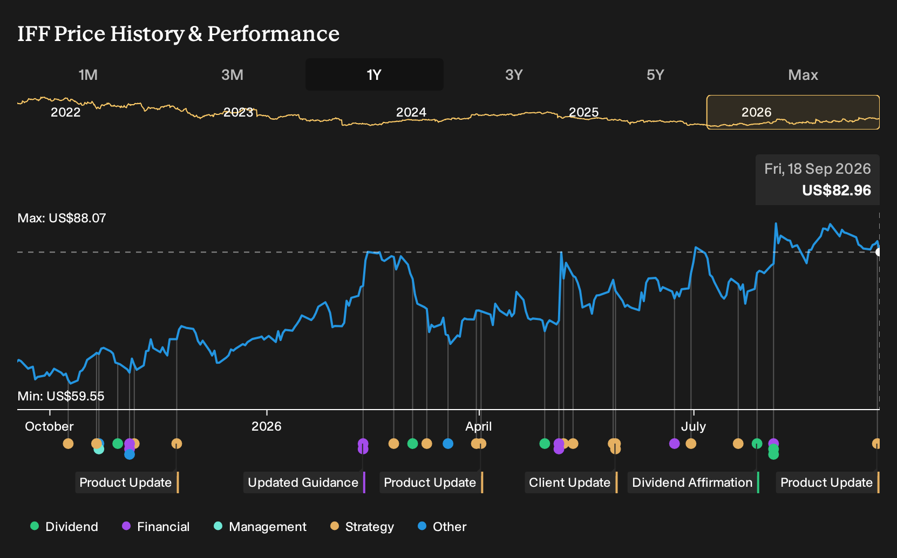Click the teal Management event marker
Image resolution: width=897 pixels, height=558 pixels.
pyautogui.click(x=98, y=449)
